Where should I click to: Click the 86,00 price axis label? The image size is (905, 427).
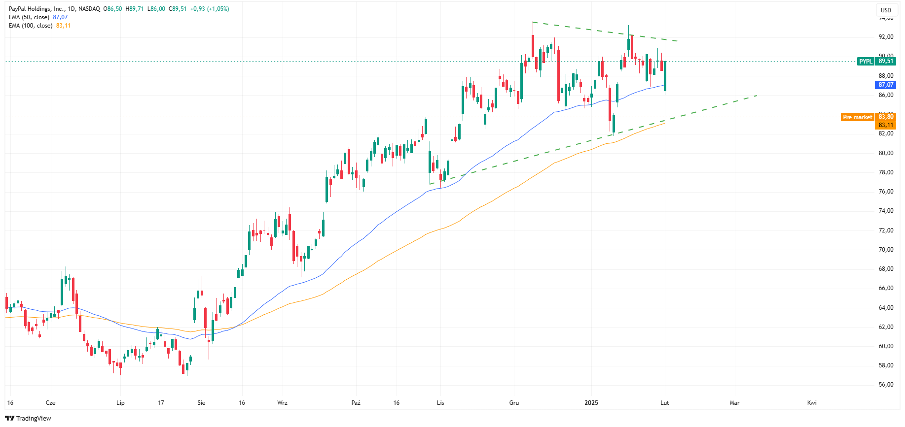click(x=886, y=95)
